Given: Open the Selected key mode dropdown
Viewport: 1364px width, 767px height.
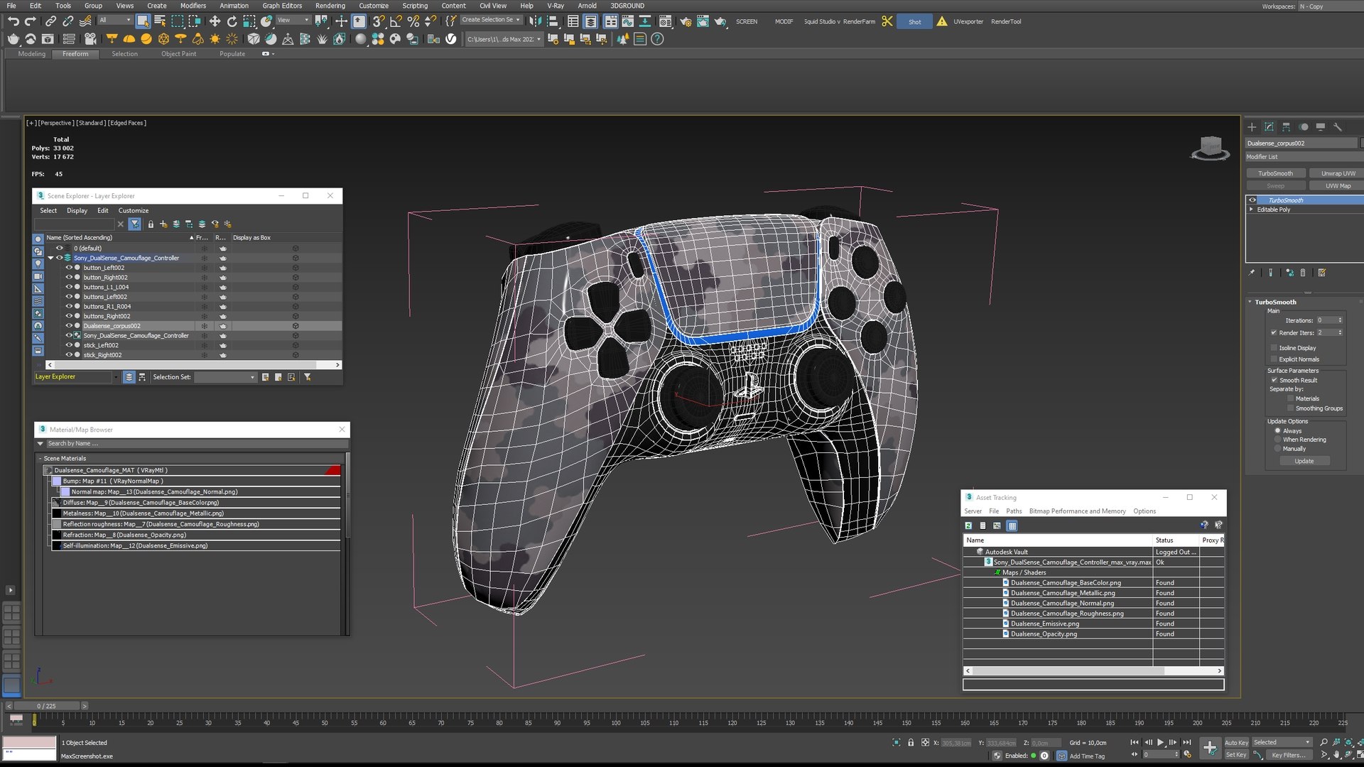Looking at the screenshot, I should click(x=1282, y=742).
